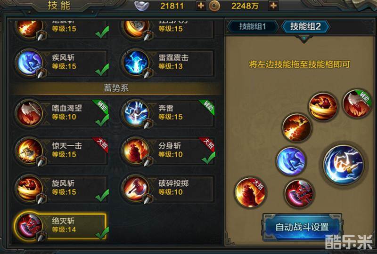Click the 嗜血渴望 skill icon in list
Viewport: 377px width, 254px height.
[x=29, y=113]
